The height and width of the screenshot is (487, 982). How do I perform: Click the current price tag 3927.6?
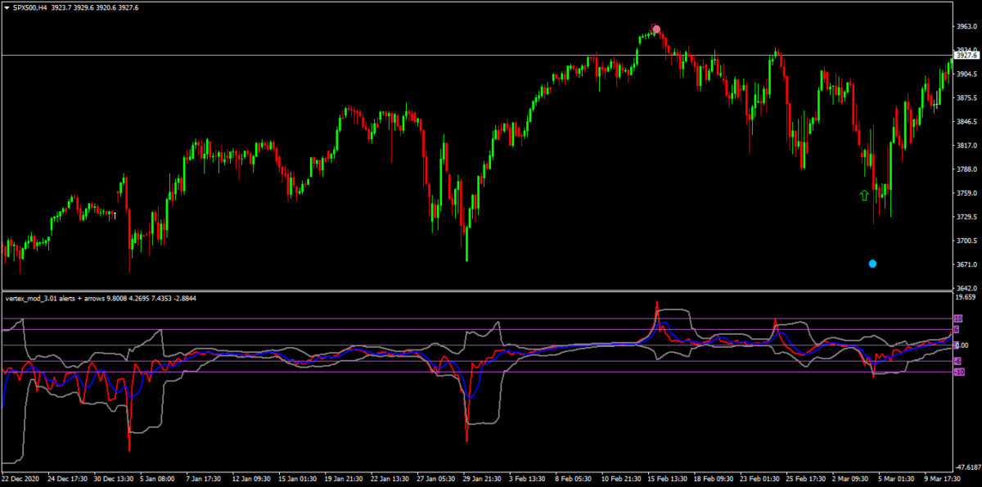[968, 56]
